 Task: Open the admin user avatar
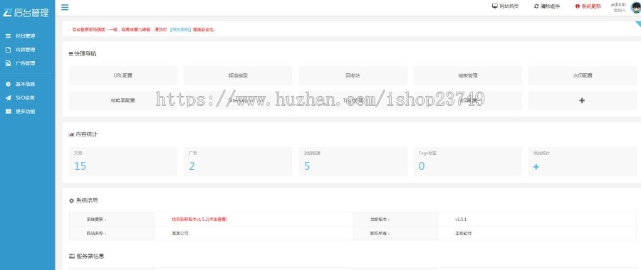636,7
